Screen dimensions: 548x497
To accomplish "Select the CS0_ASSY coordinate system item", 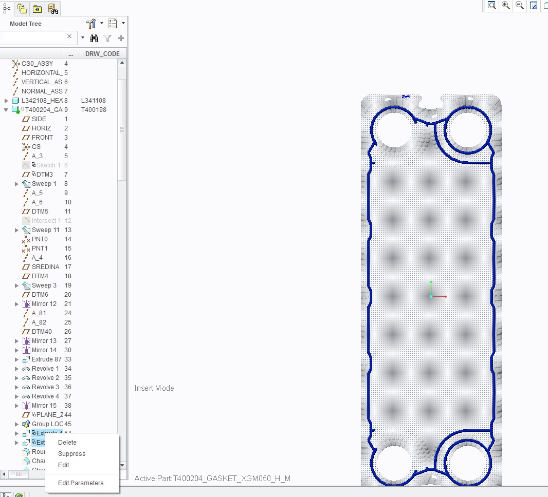I will pos(37,64).
